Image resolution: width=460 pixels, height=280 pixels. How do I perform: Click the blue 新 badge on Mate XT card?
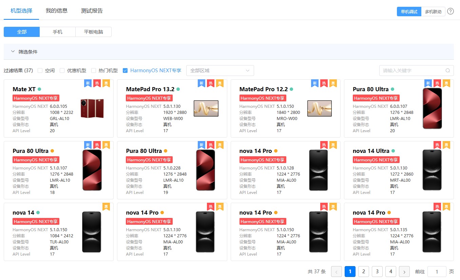pyautogui.click(x=88, y=83)
